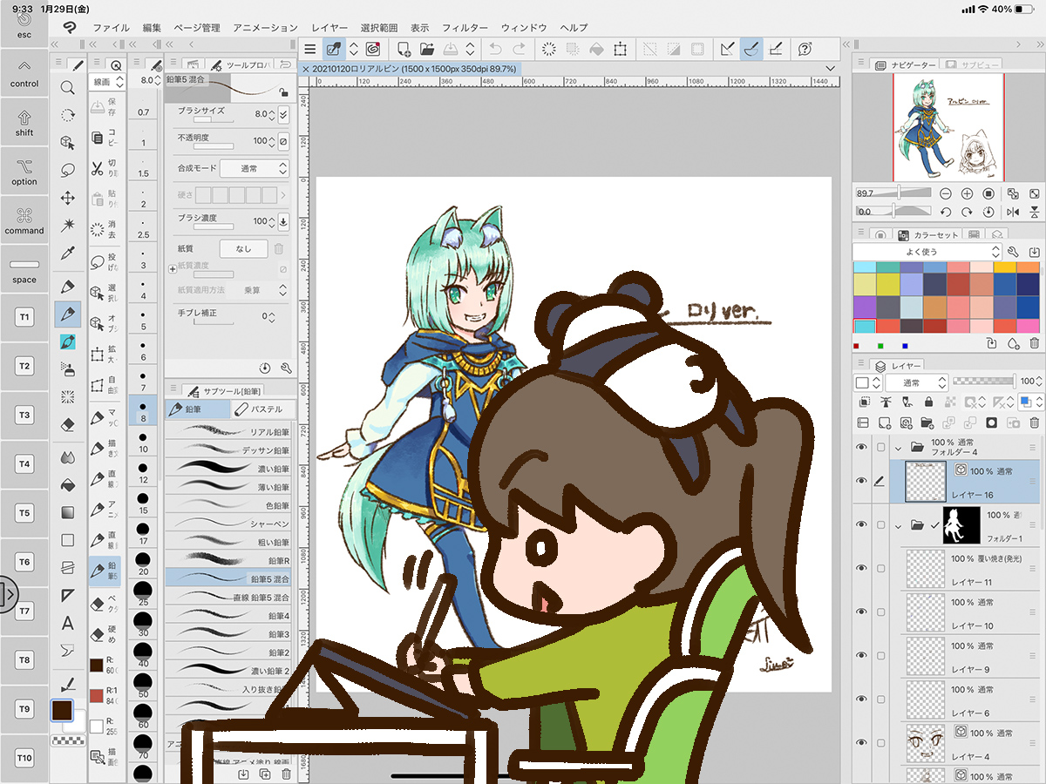
Task: Select the Move tool in the toolbar
Action: 67,197
